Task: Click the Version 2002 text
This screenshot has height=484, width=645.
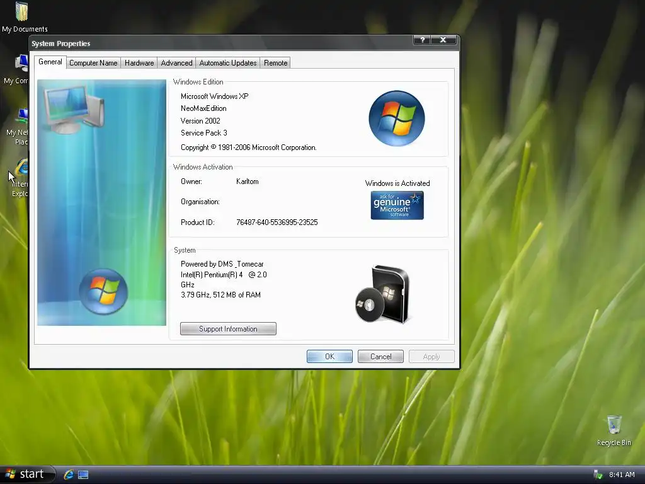Action: (x=200, y=120)
